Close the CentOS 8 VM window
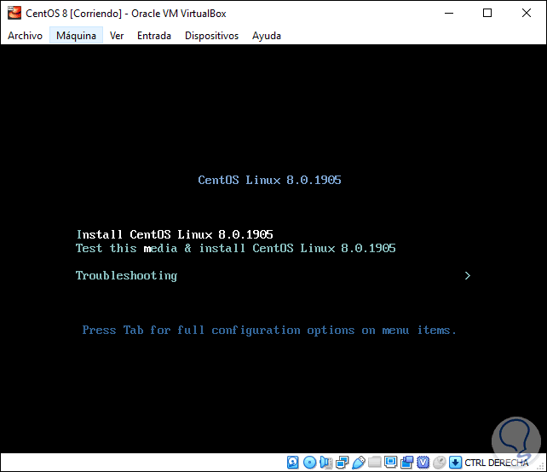The image size is (547, 472). (526, 14)
